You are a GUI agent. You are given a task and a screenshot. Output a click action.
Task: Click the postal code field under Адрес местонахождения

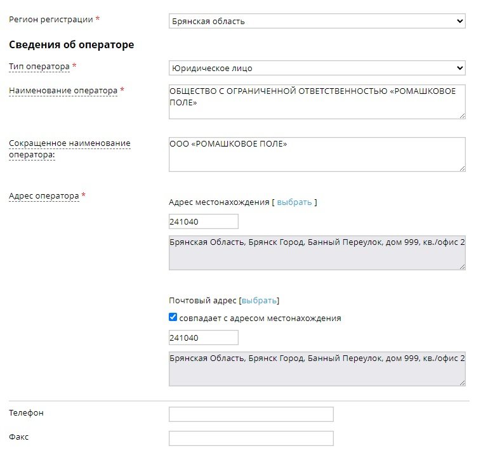tap(203, 221)
